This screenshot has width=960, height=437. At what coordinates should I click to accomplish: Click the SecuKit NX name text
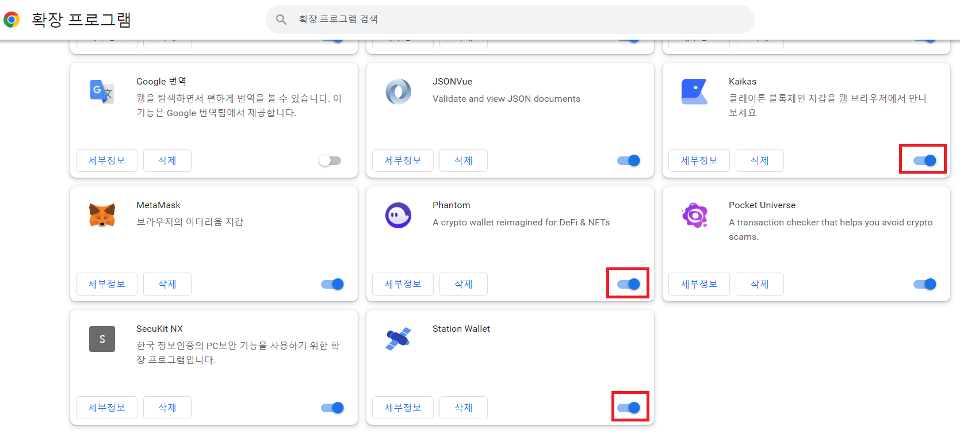[x=159, y=329]
